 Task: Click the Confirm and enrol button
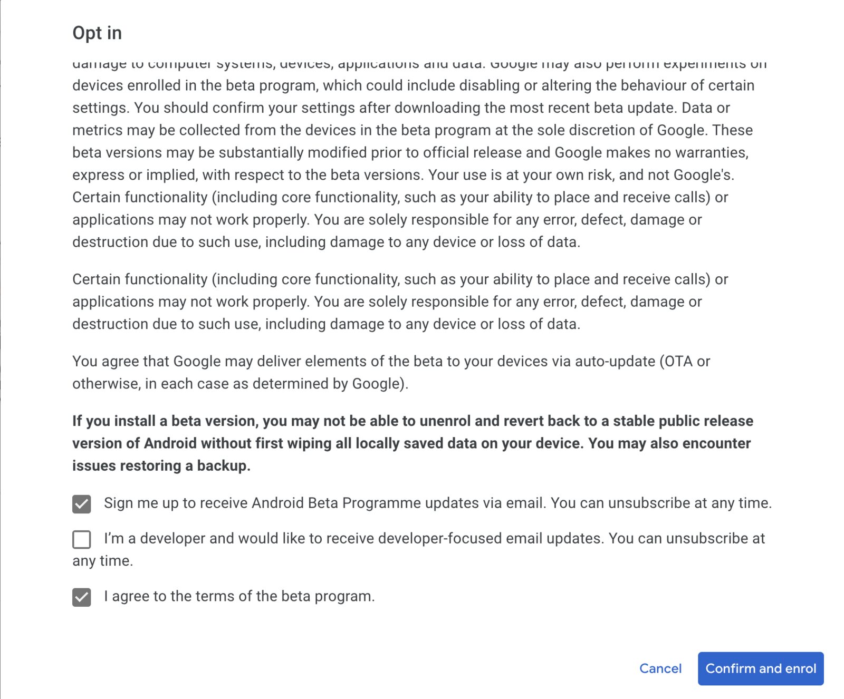pos(761,668)
